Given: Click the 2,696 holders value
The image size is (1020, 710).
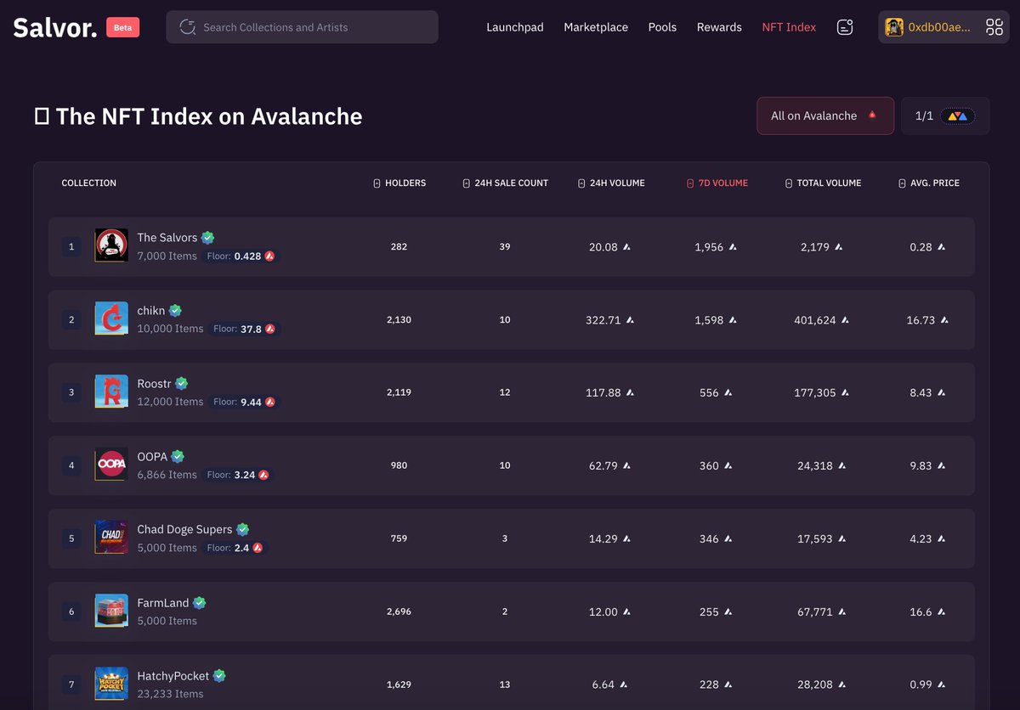Looking at the screenshot, I should pos(399,611).
